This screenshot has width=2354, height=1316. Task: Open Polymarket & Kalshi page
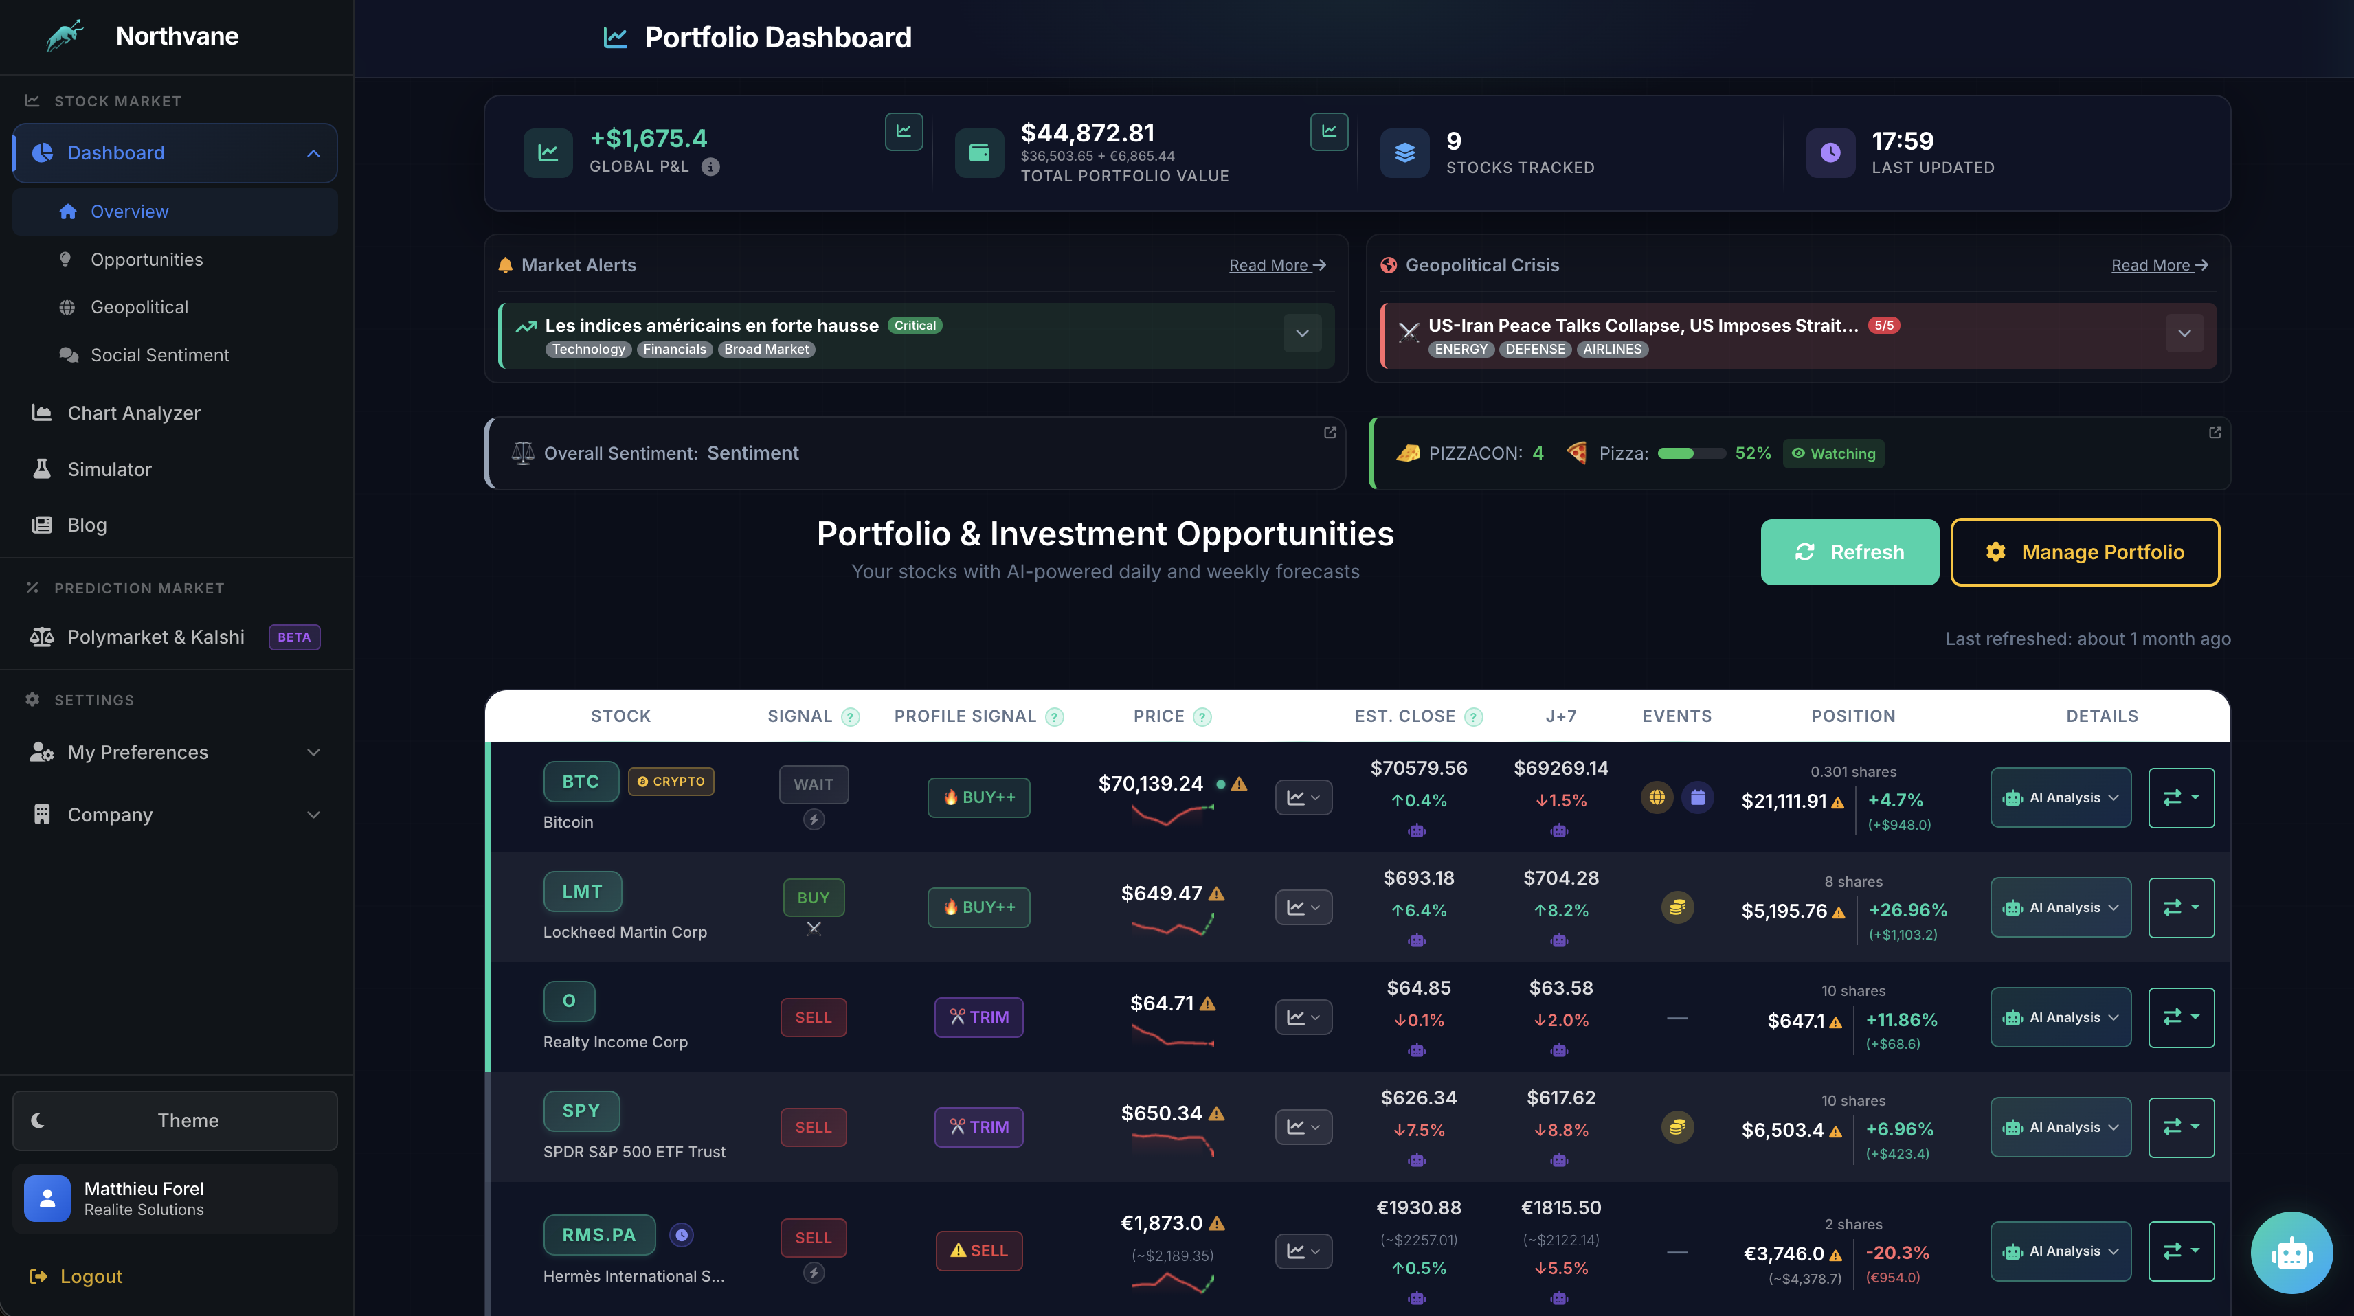click(x=175, y=637)
